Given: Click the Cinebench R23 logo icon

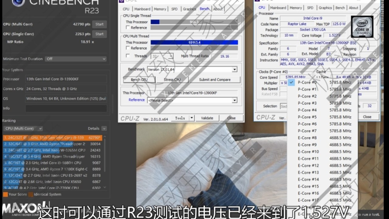Looking at the screenshot, I should click(18, 3).
